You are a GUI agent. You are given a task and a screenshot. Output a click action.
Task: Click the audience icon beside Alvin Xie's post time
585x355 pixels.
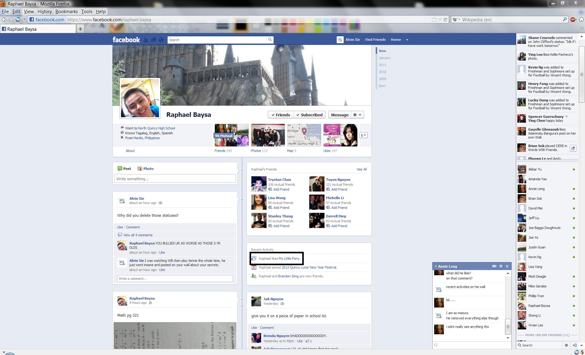(161, 203)
